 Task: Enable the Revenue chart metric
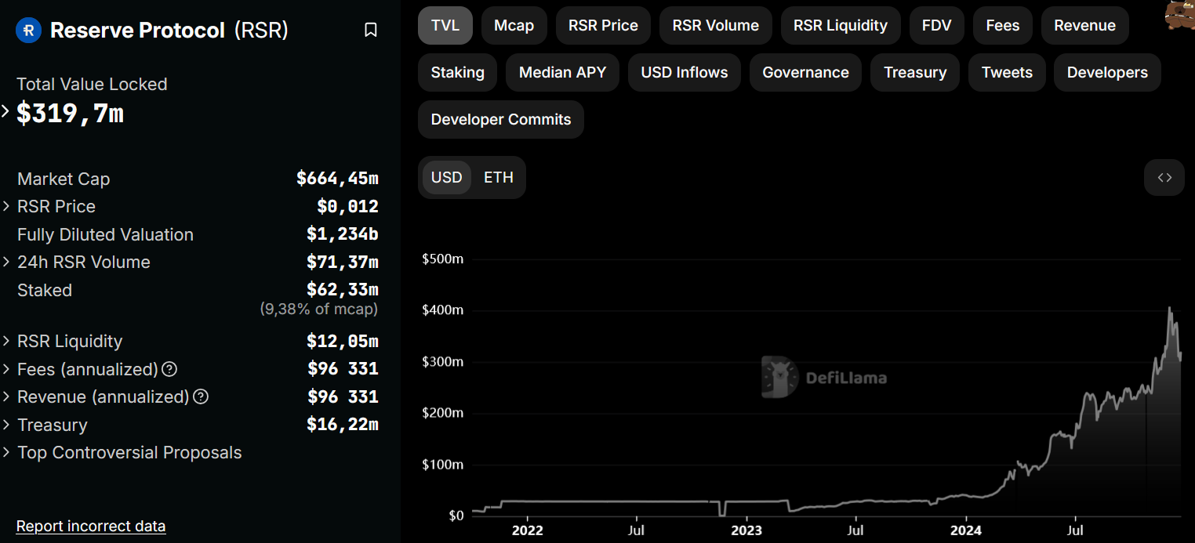[1085, 26]
